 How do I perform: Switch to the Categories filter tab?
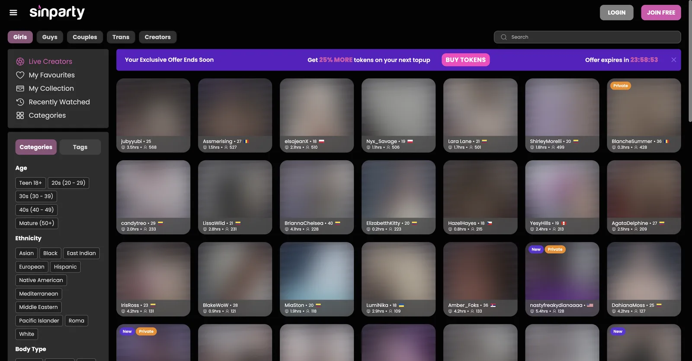[36, 147]
